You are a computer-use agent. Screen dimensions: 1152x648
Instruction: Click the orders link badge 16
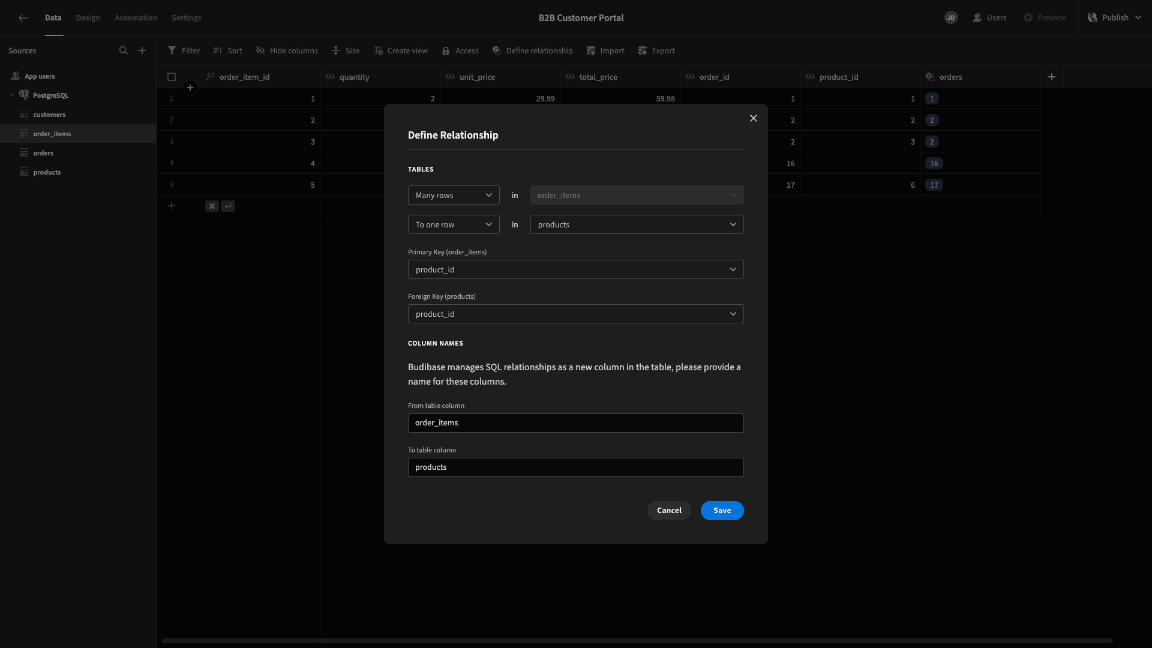click(934, 163)
